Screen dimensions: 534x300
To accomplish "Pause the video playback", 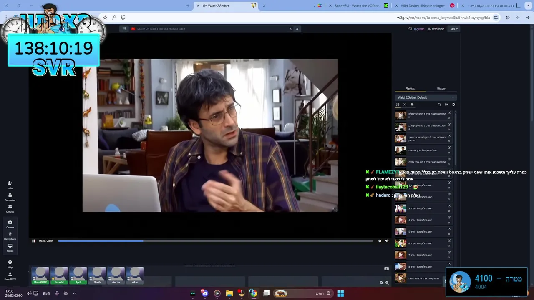I will click(34, 241).
